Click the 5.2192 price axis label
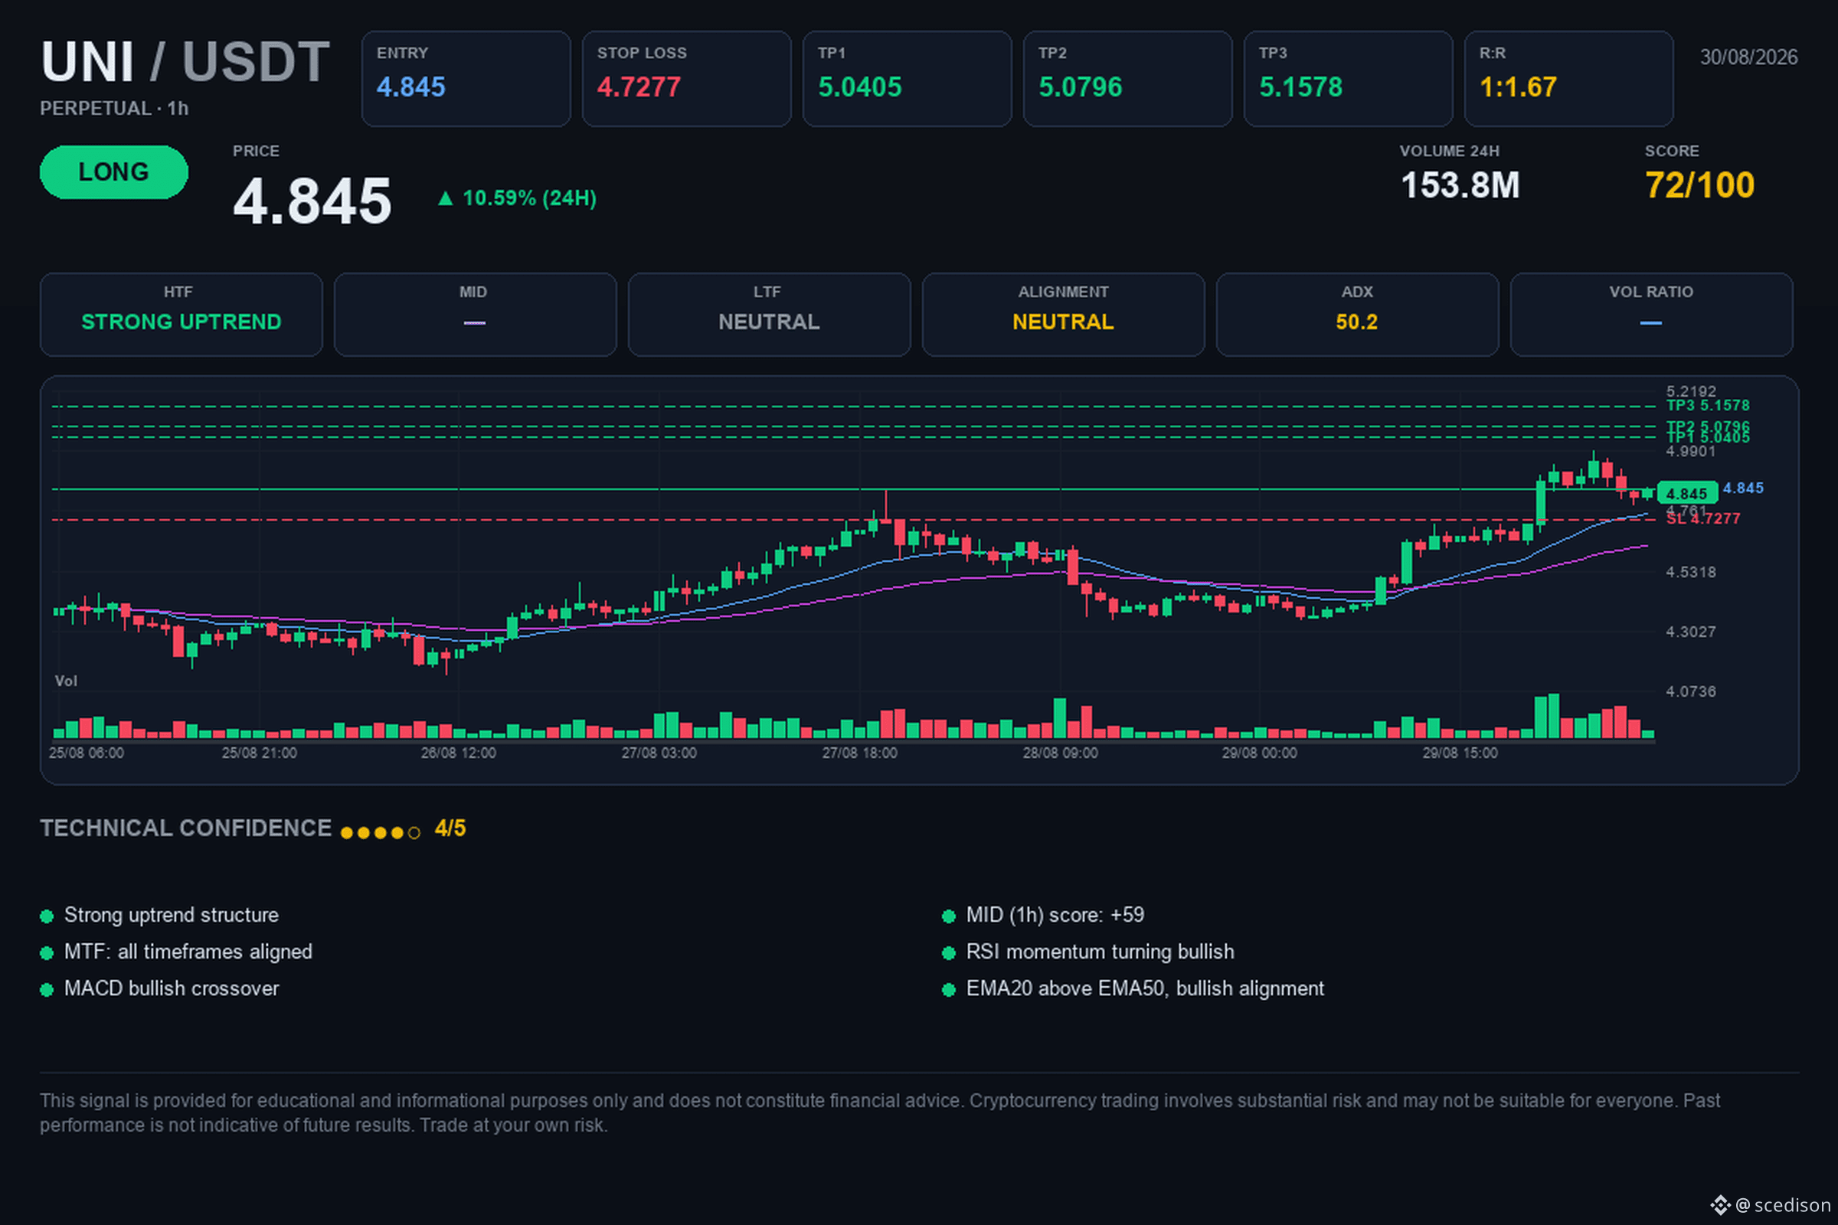Viewport: 1838px width, 1225px height. coord(1690,390)
